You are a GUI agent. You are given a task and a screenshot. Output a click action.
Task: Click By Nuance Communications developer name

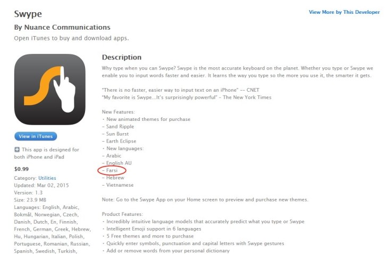click(62, 27)
